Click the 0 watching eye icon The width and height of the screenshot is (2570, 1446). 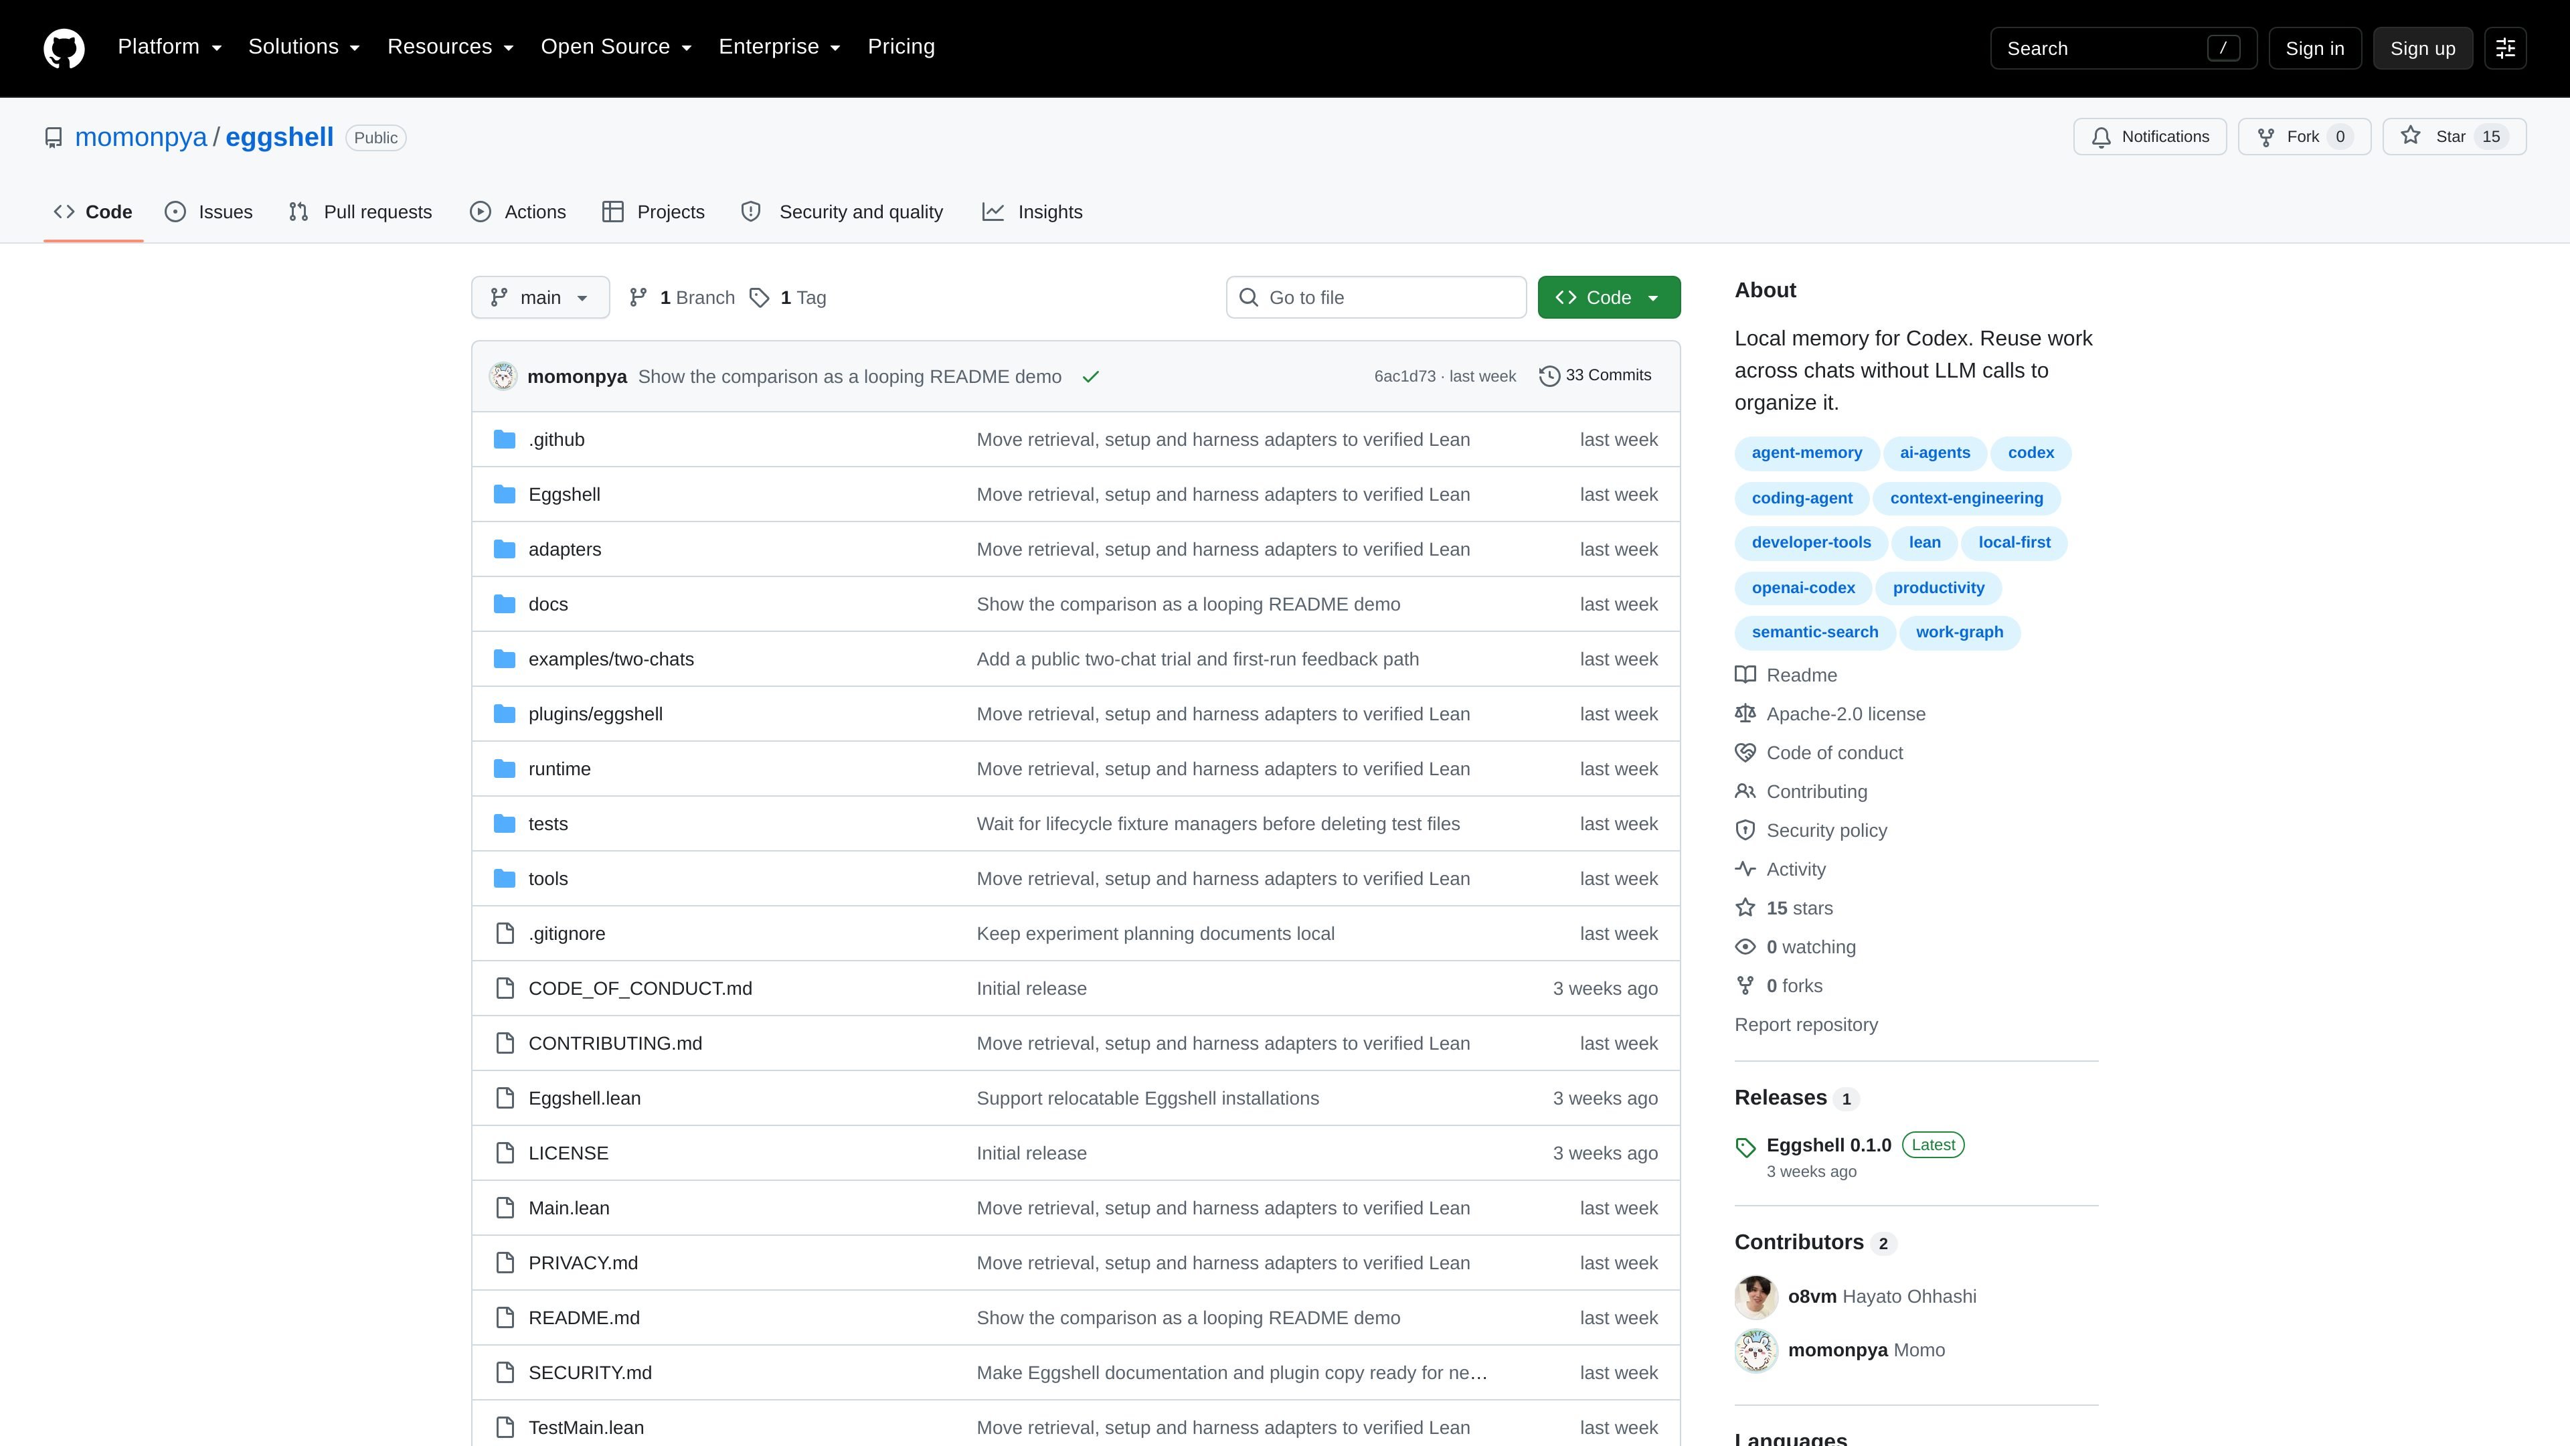click(x=1745, y=947)
